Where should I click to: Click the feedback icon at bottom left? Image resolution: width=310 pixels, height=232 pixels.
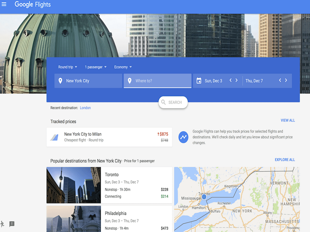click(x=12, y=224)
